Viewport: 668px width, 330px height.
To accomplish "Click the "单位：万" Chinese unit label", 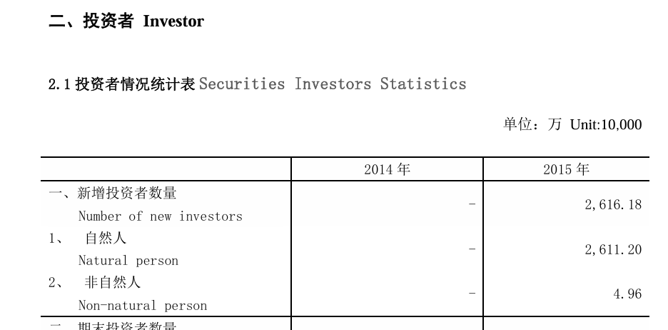I will [532, 125].
